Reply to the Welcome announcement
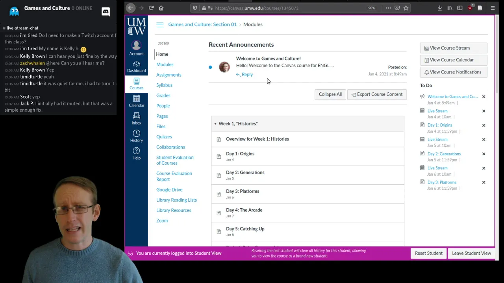This screenshot has width=504, height=283. tap(245, 75)
